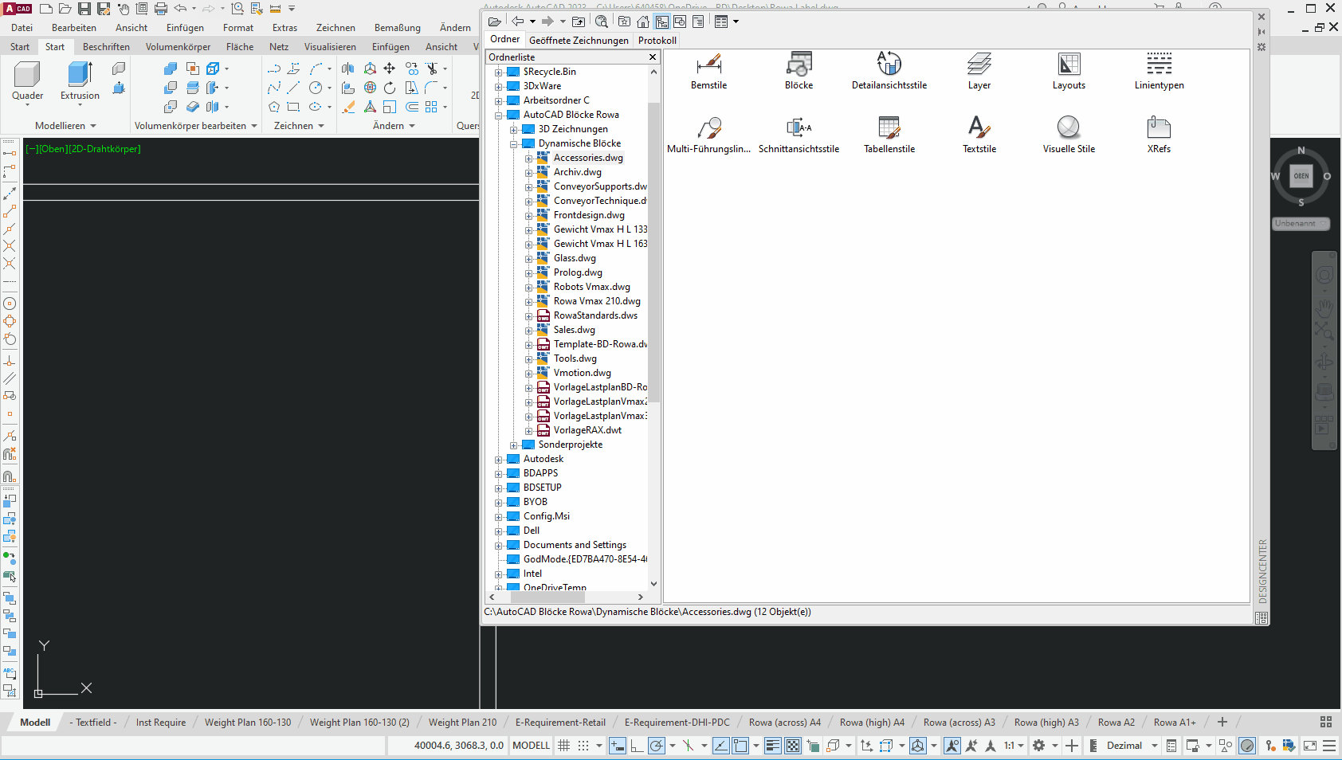Click the Move tool in Ändern panel
The image size is (1342, 760).
tap(390, 69)
